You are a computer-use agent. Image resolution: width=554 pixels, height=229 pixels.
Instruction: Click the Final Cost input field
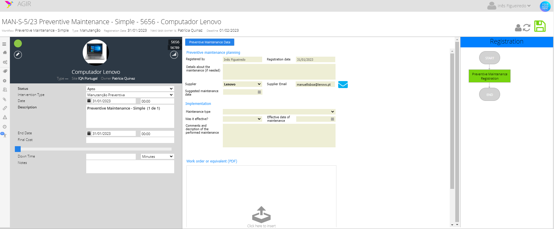[130, 140]
